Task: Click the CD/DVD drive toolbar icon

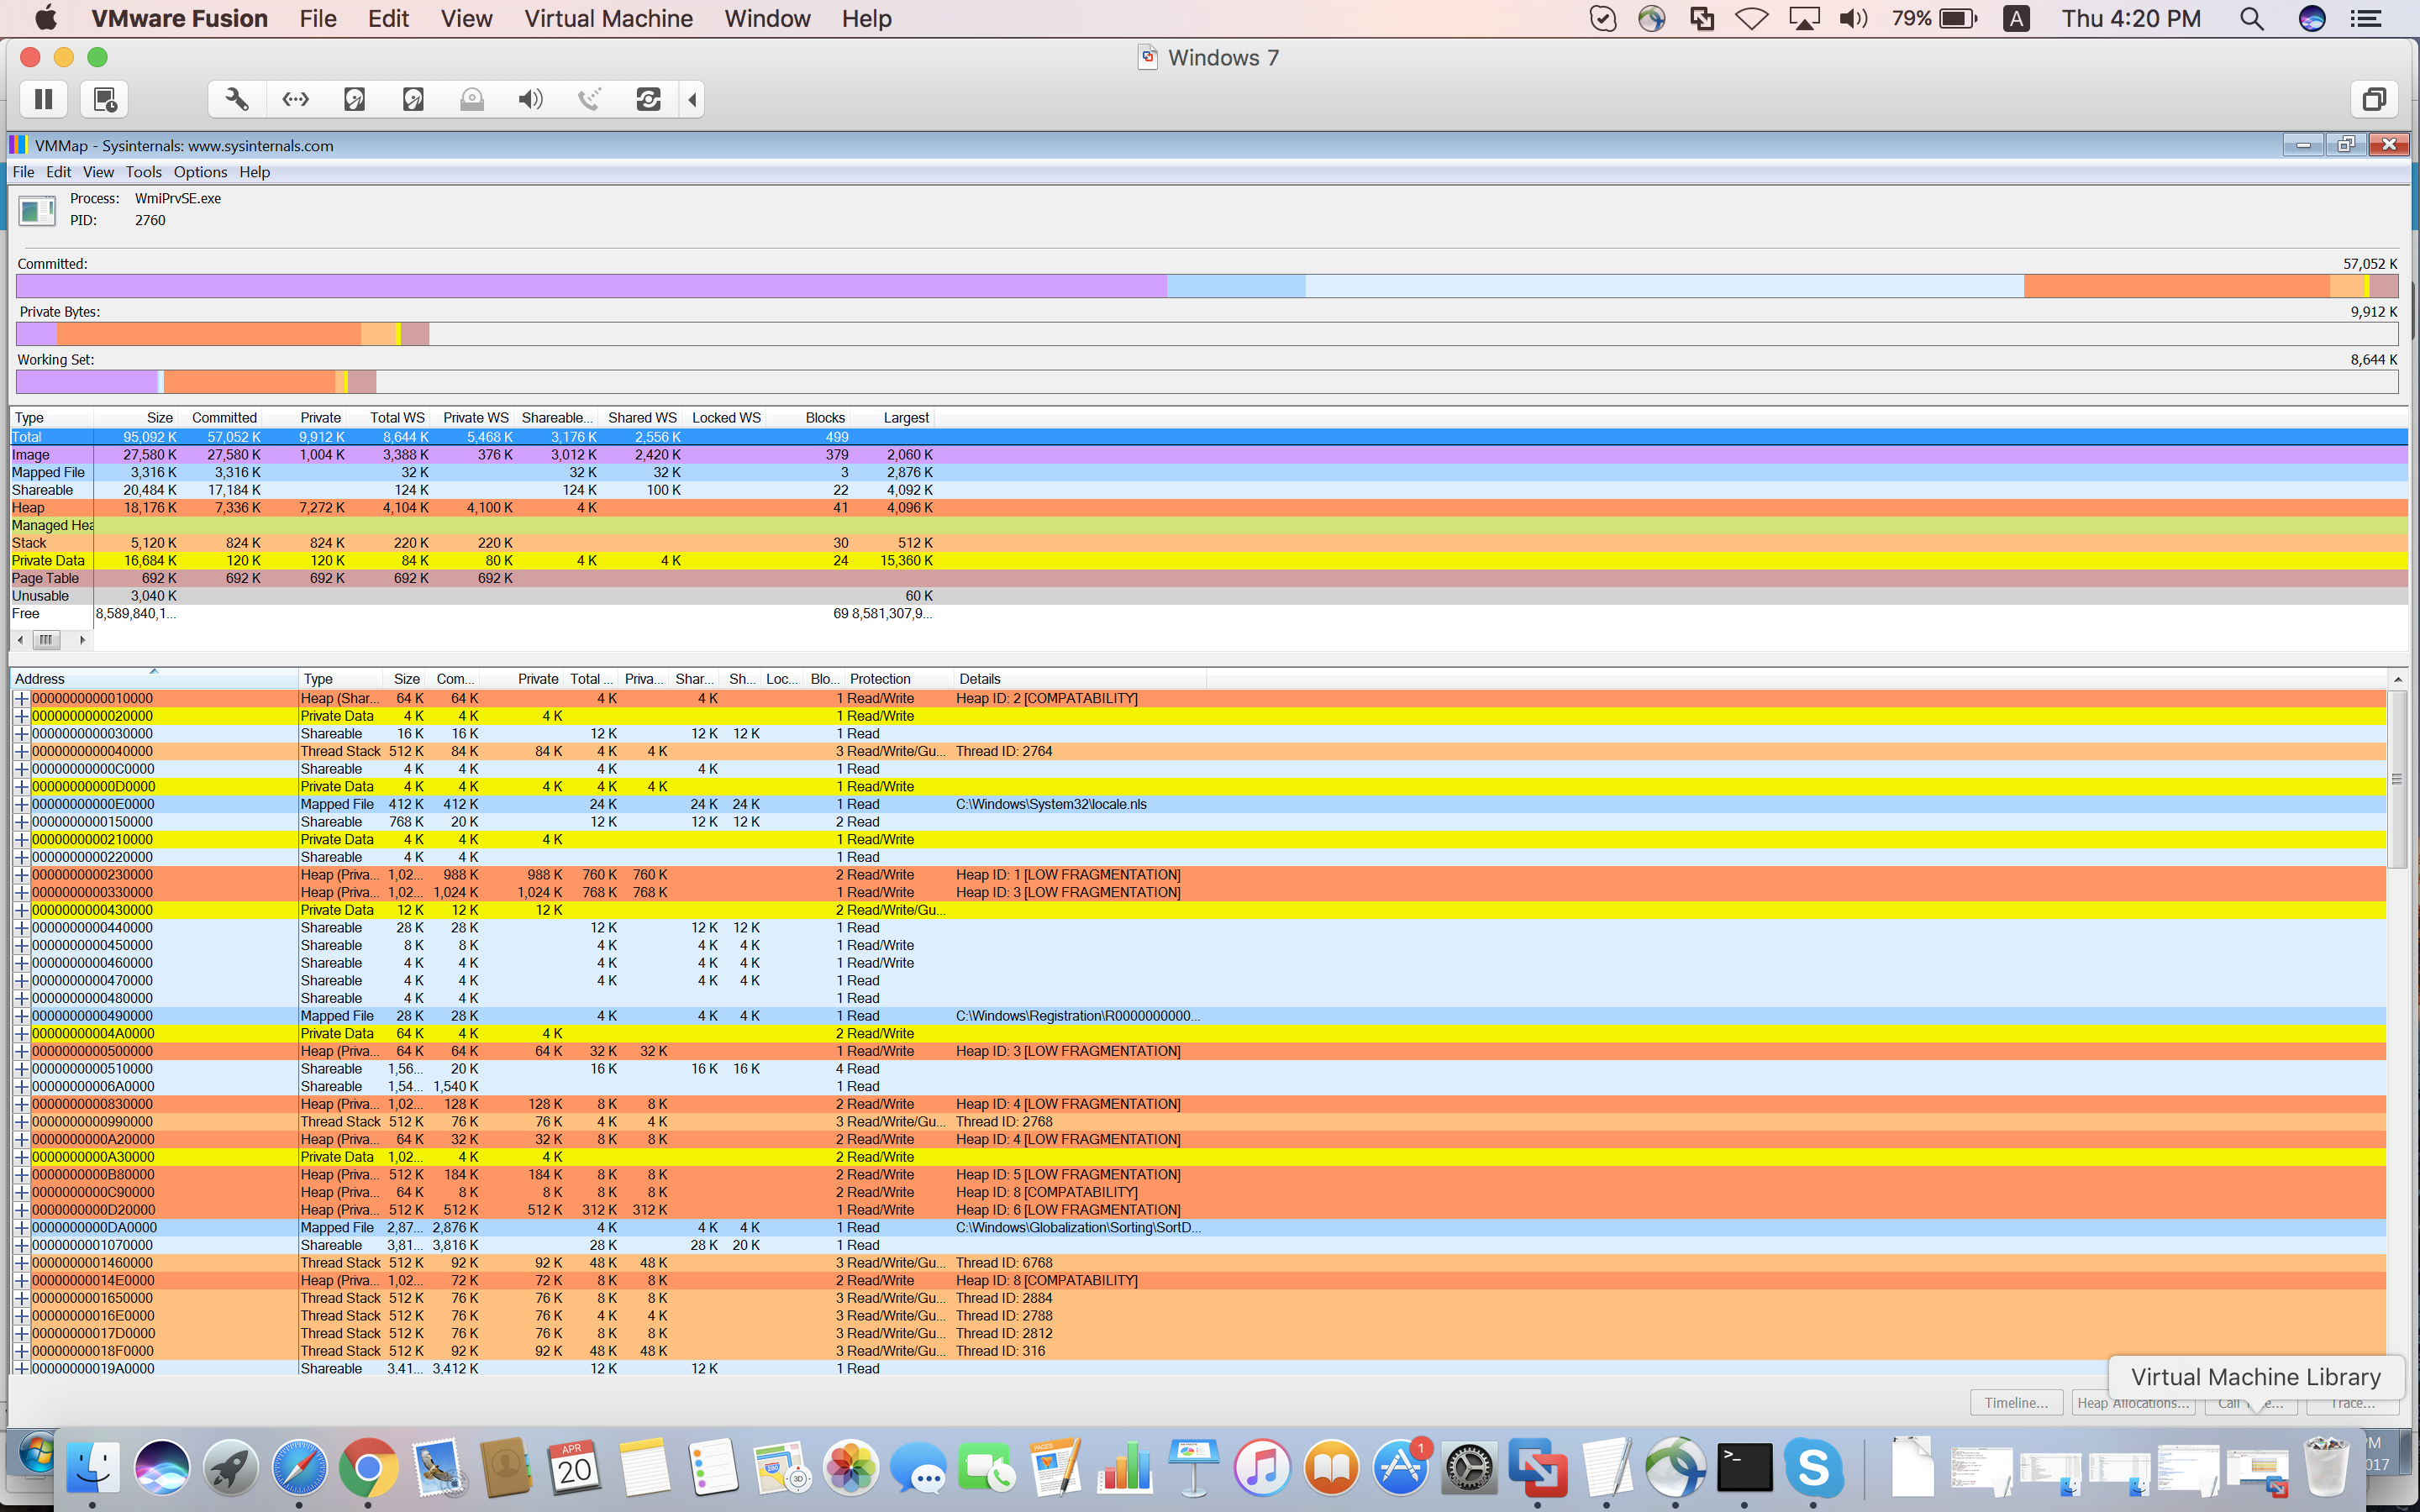Action: point(472,99)
